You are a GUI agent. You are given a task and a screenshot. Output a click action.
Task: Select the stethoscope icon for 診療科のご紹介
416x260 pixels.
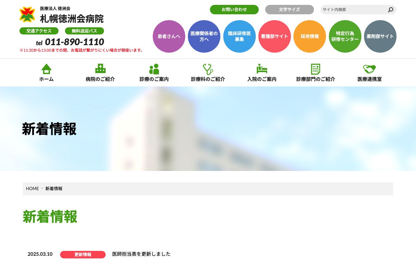click(x=208, y=69)
